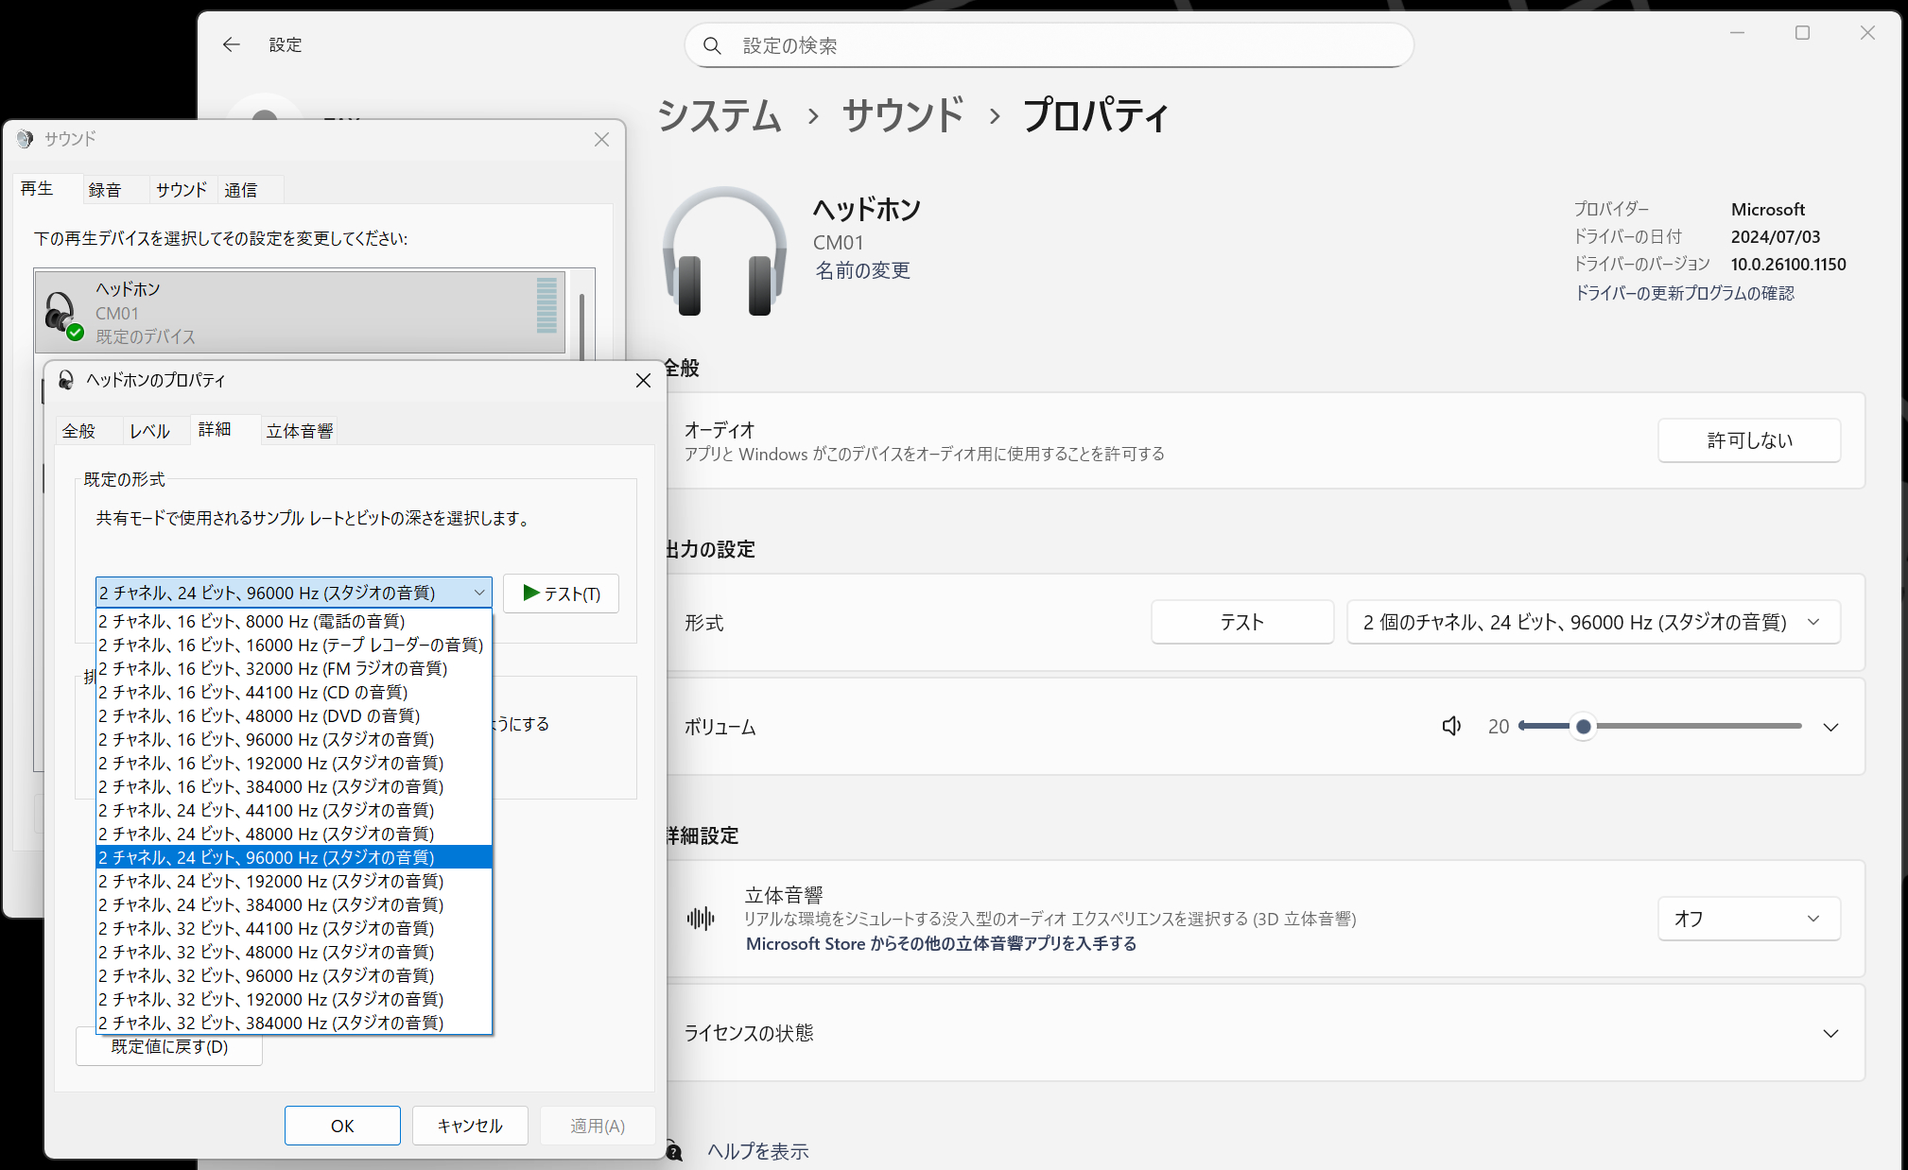Choose 2 channel 16 bit 44100 Hz CD quality

[253, 692]
